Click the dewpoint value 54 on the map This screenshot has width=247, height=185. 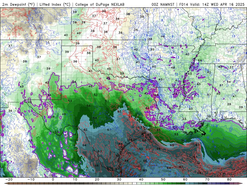pos(74,134)
